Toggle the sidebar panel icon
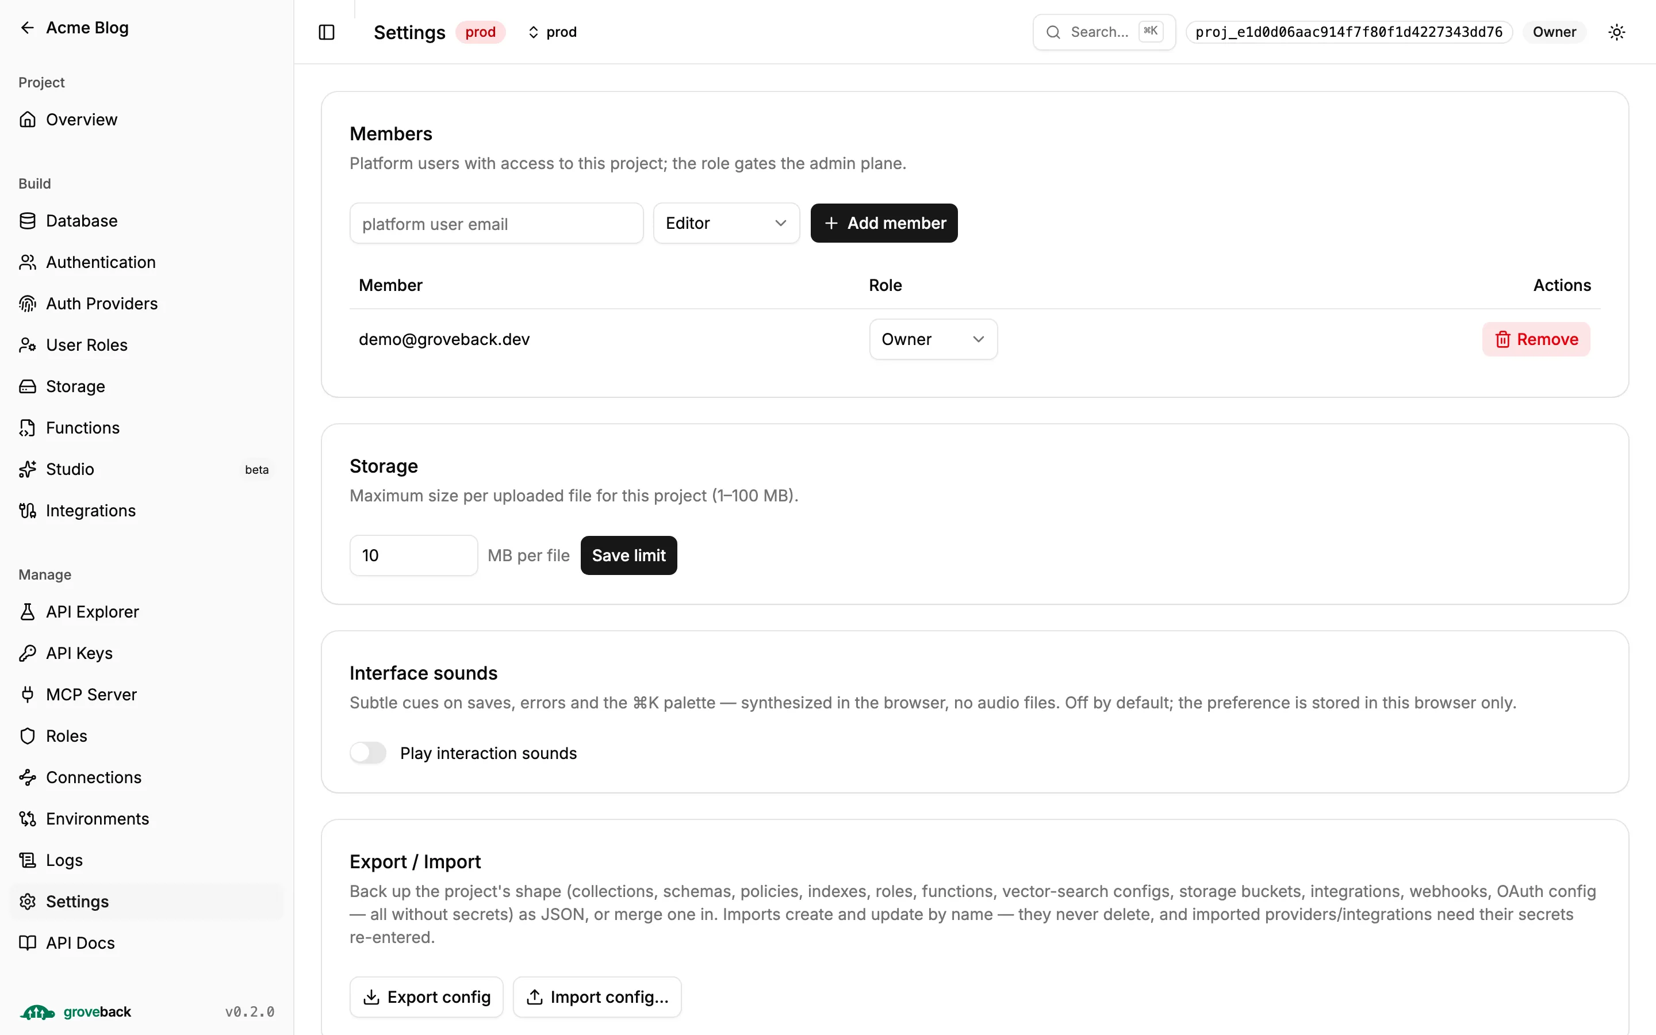Viewport: 1656px width, 1035px height. pyautogui.click(x=327, y=32)
